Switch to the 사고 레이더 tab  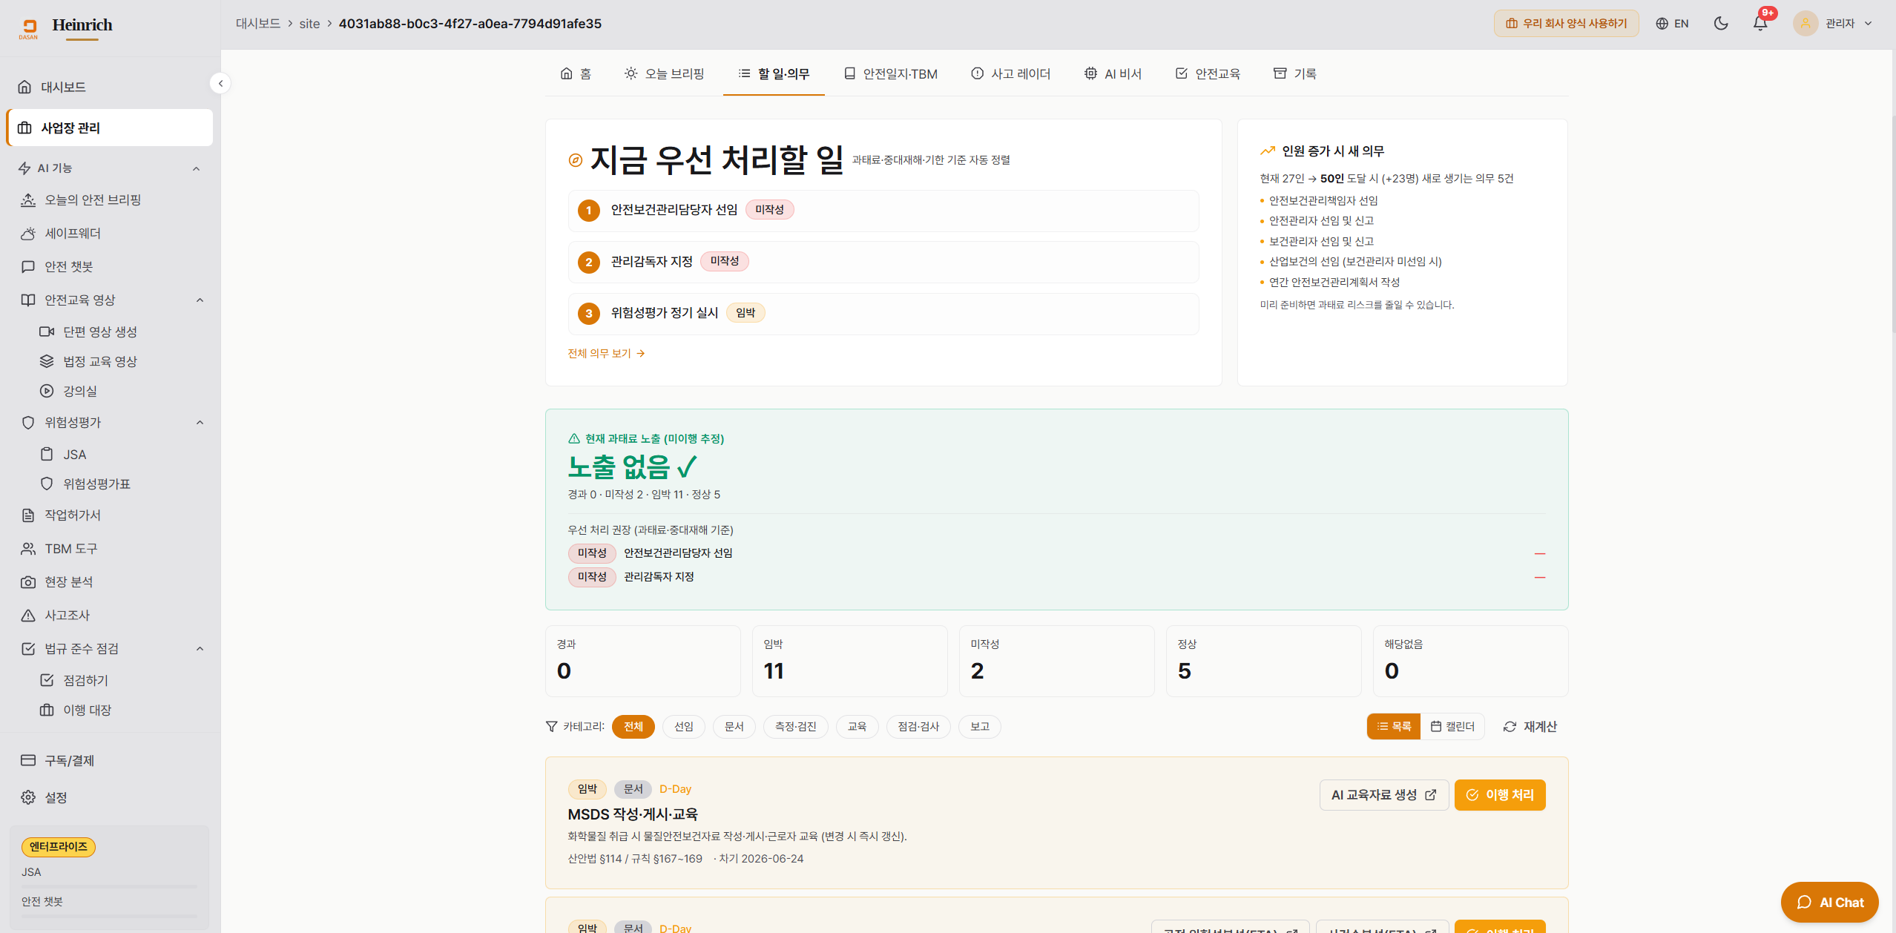click(1011, 73)
